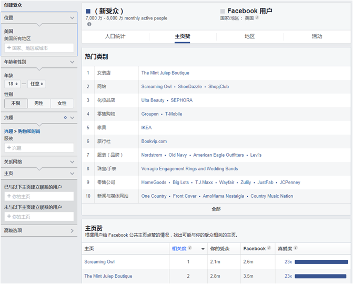Click the country, region or city input
The width and height of the screenshot is (353, 284).
coord(39,48)
